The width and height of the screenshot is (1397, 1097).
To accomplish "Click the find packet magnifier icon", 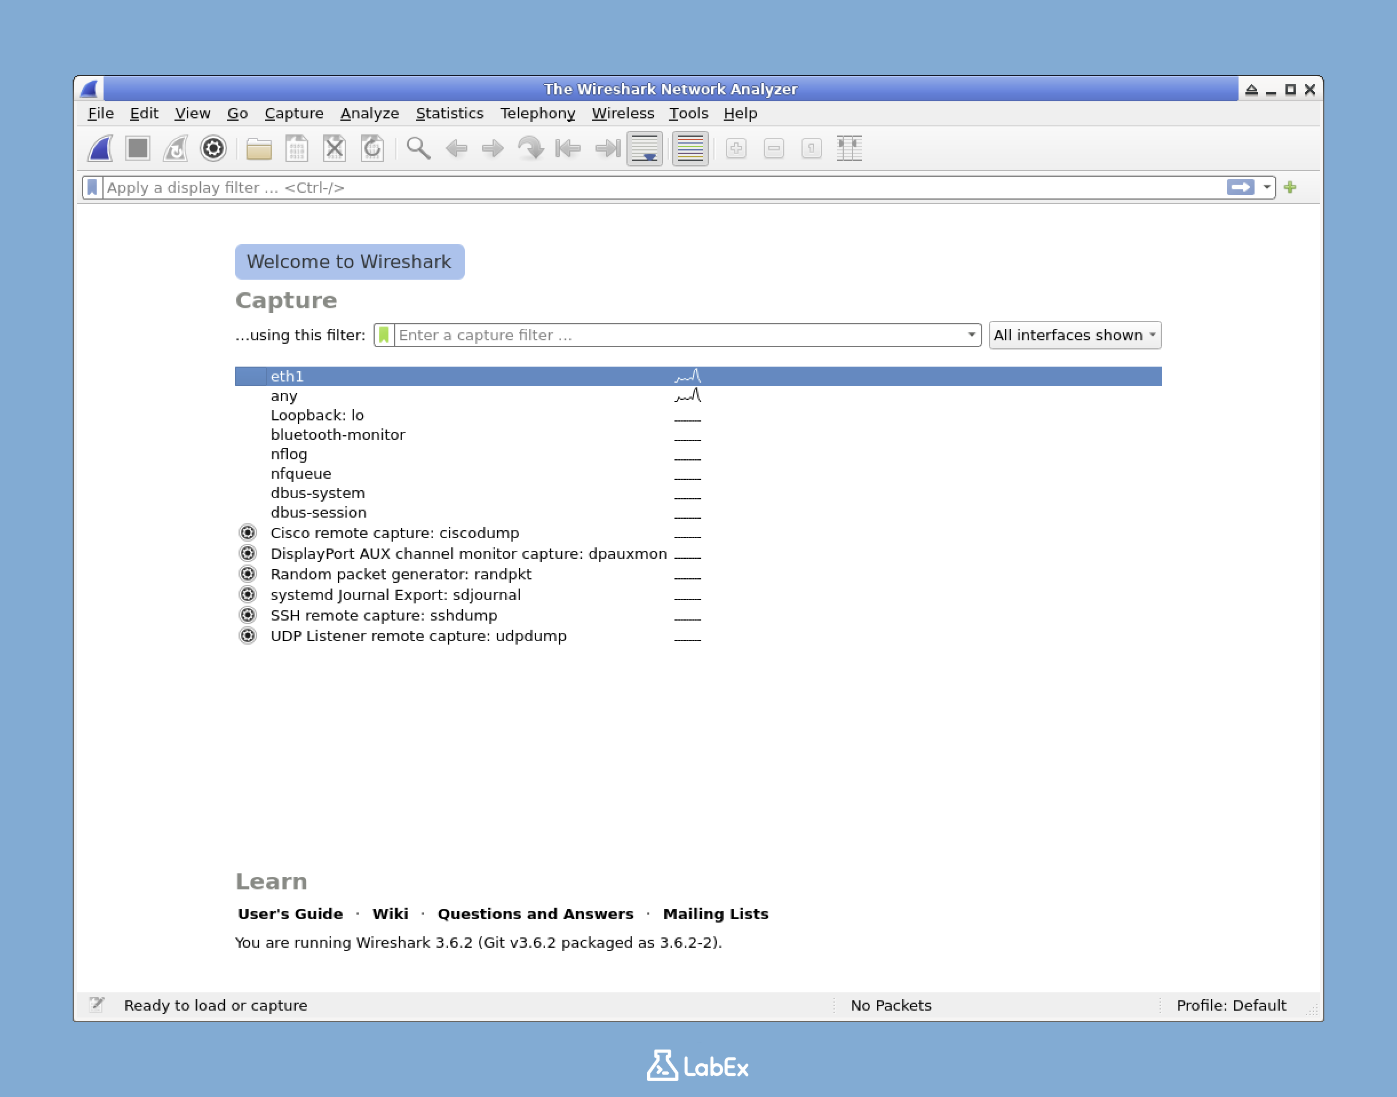I will 418,148.
